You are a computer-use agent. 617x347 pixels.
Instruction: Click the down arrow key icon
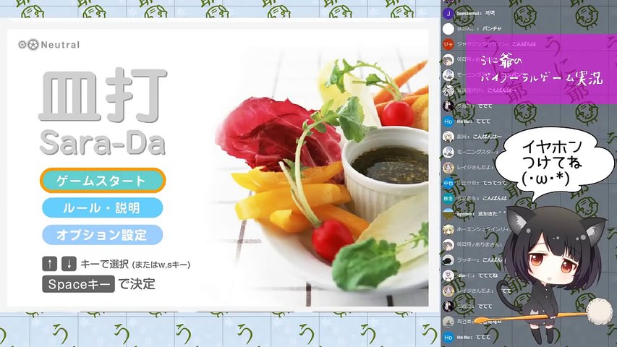pyautogui.click(x=69, y=264)
